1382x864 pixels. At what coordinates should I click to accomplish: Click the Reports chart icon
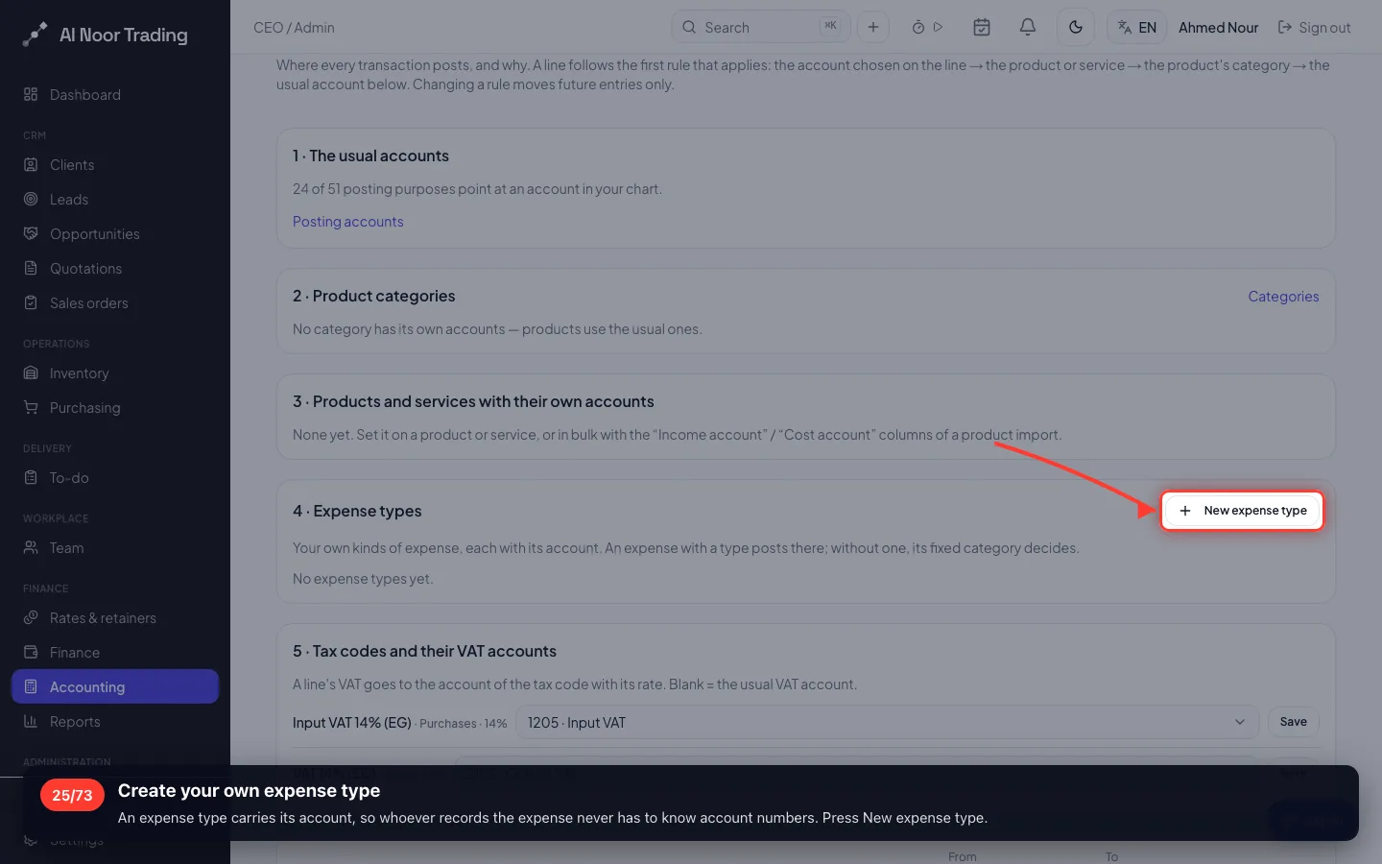pyautogui.click(x=31, y=721)
